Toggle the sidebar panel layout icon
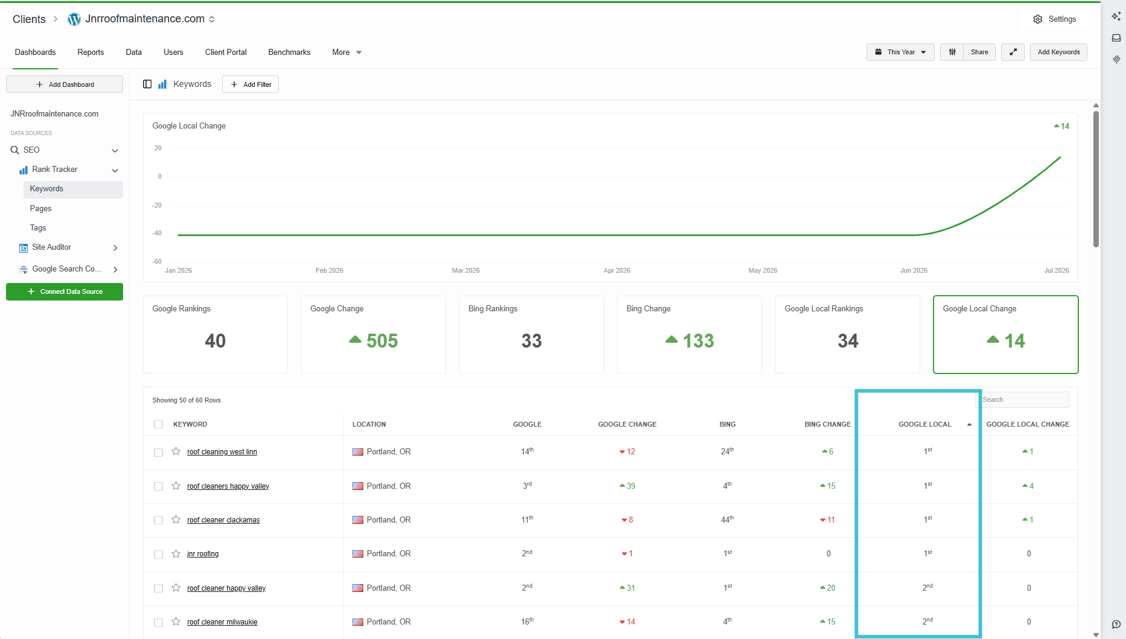The height and width of the screenshot is (639, 1126). pos(147,84)
